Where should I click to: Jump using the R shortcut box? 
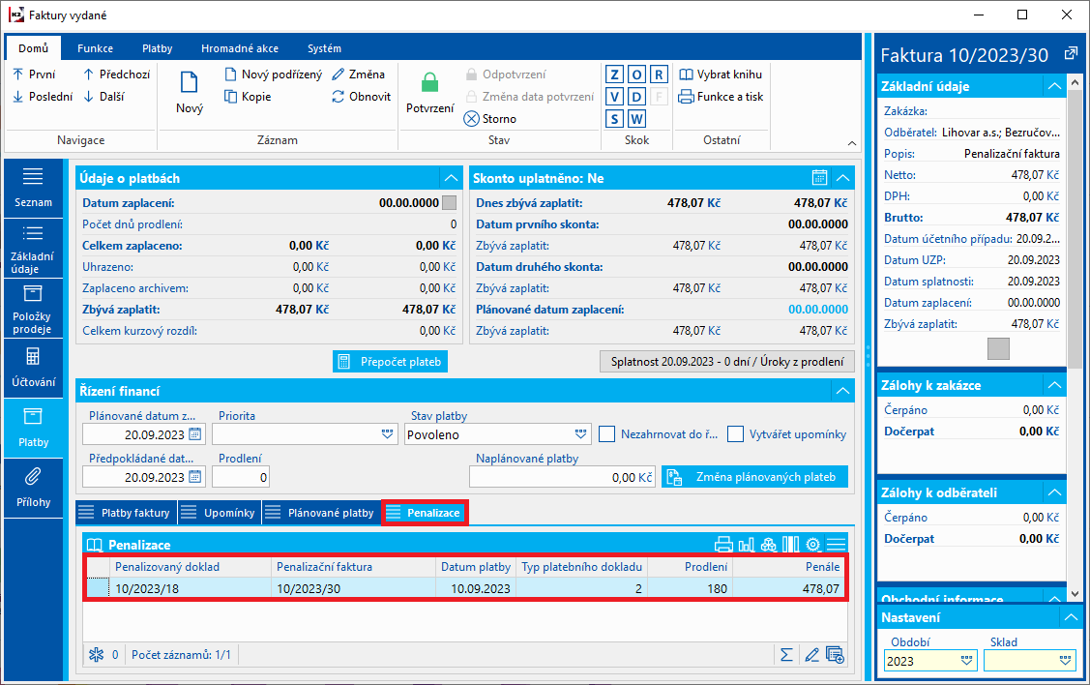(659, 74)
